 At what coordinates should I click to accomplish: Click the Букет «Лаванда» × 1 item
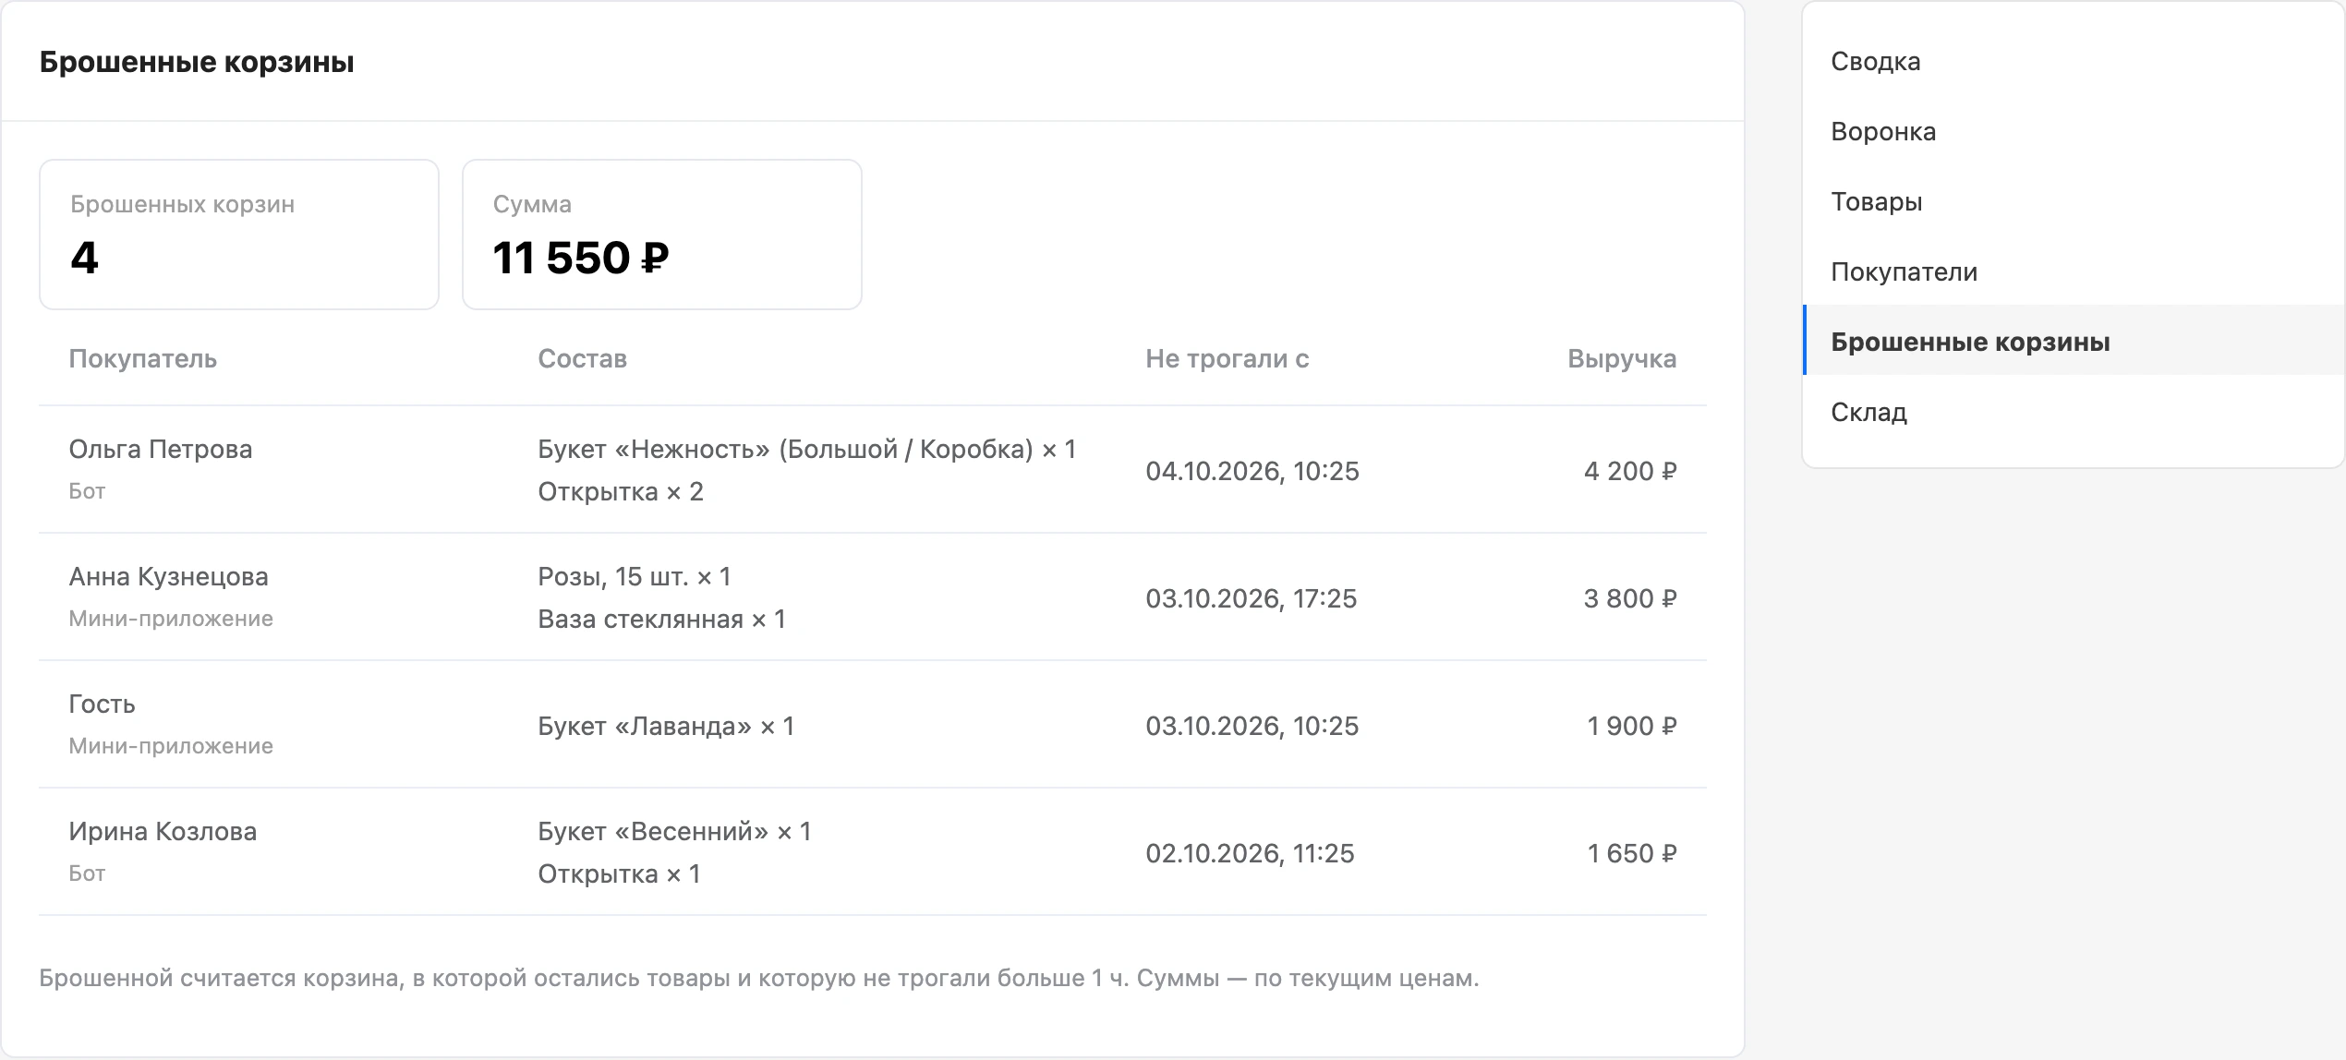pyautogui.click(x=666, y=727)
